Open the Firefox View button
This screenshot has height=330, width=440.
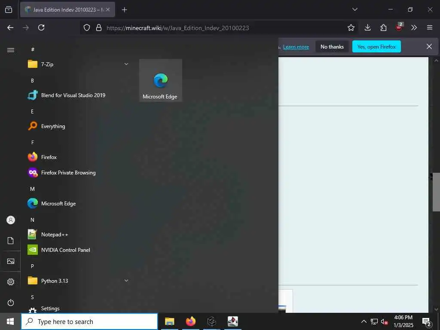(9, 9)
